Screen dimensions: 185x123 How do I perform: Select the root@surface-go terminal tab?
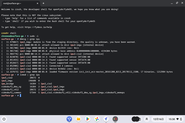click(x=16, y=4)
